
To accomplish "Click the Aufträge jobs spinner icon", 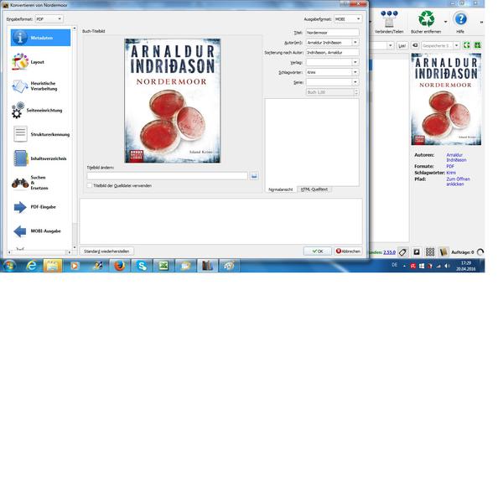I will pos(480,252).
